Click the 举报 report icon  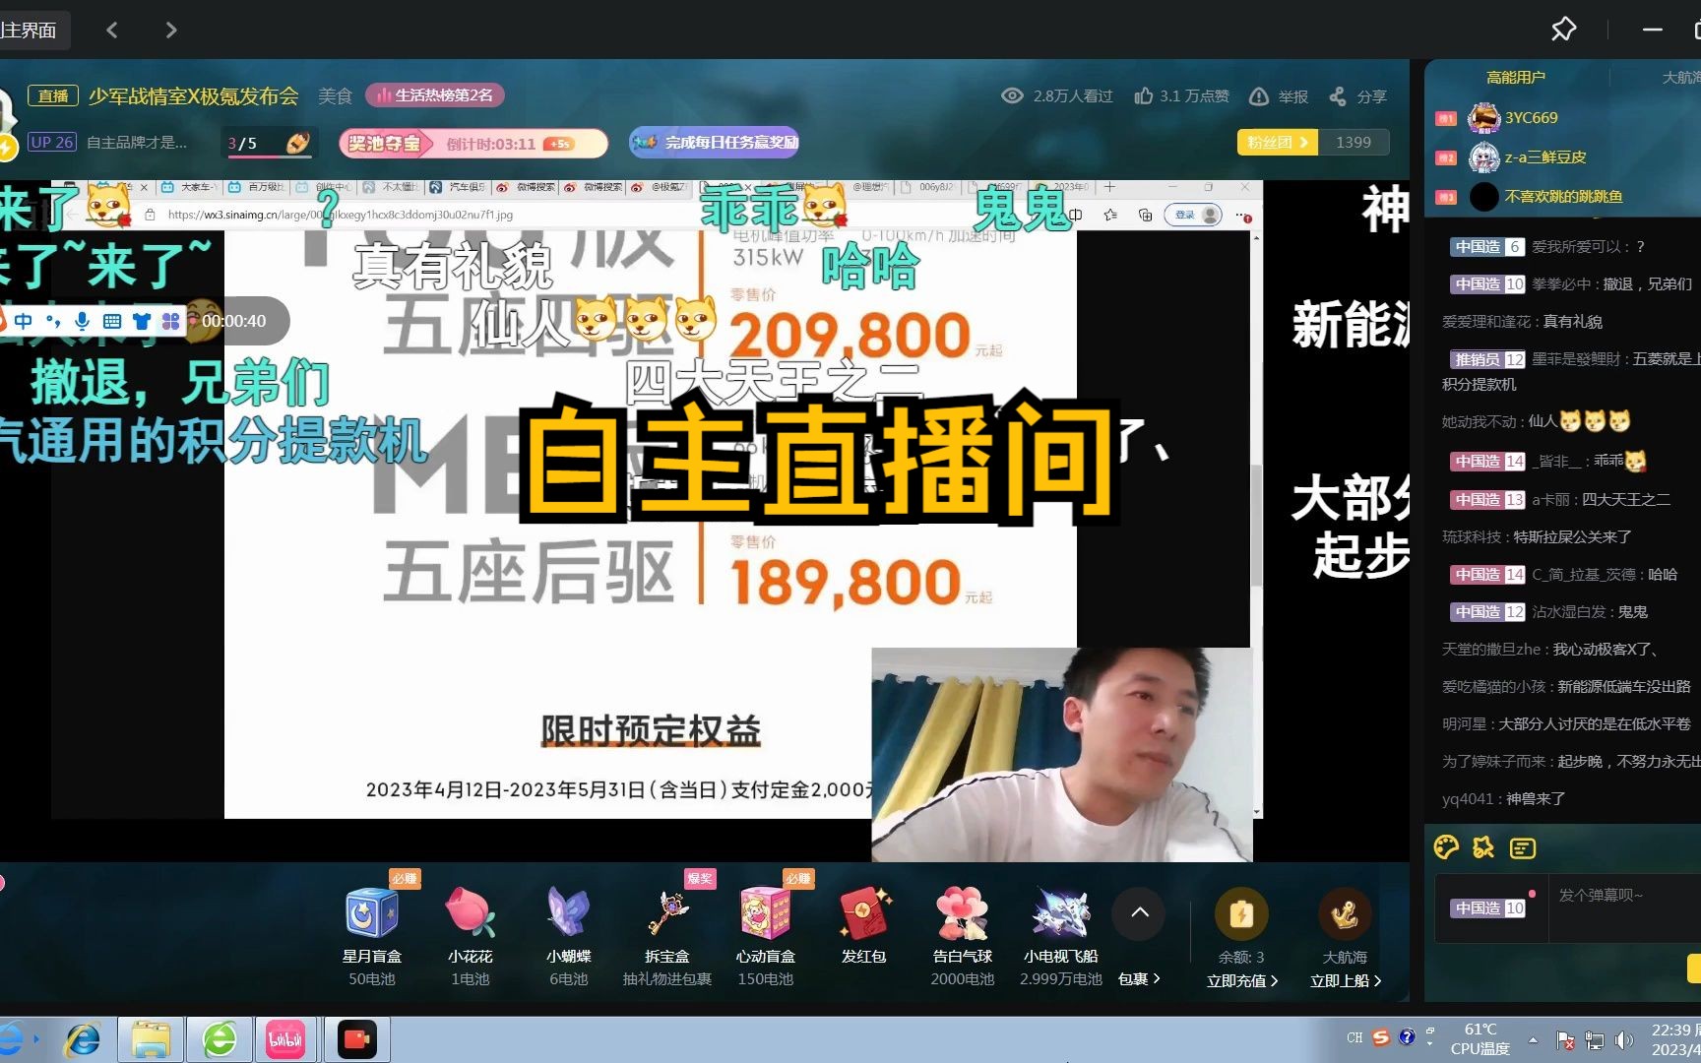tap(1258, 96)
